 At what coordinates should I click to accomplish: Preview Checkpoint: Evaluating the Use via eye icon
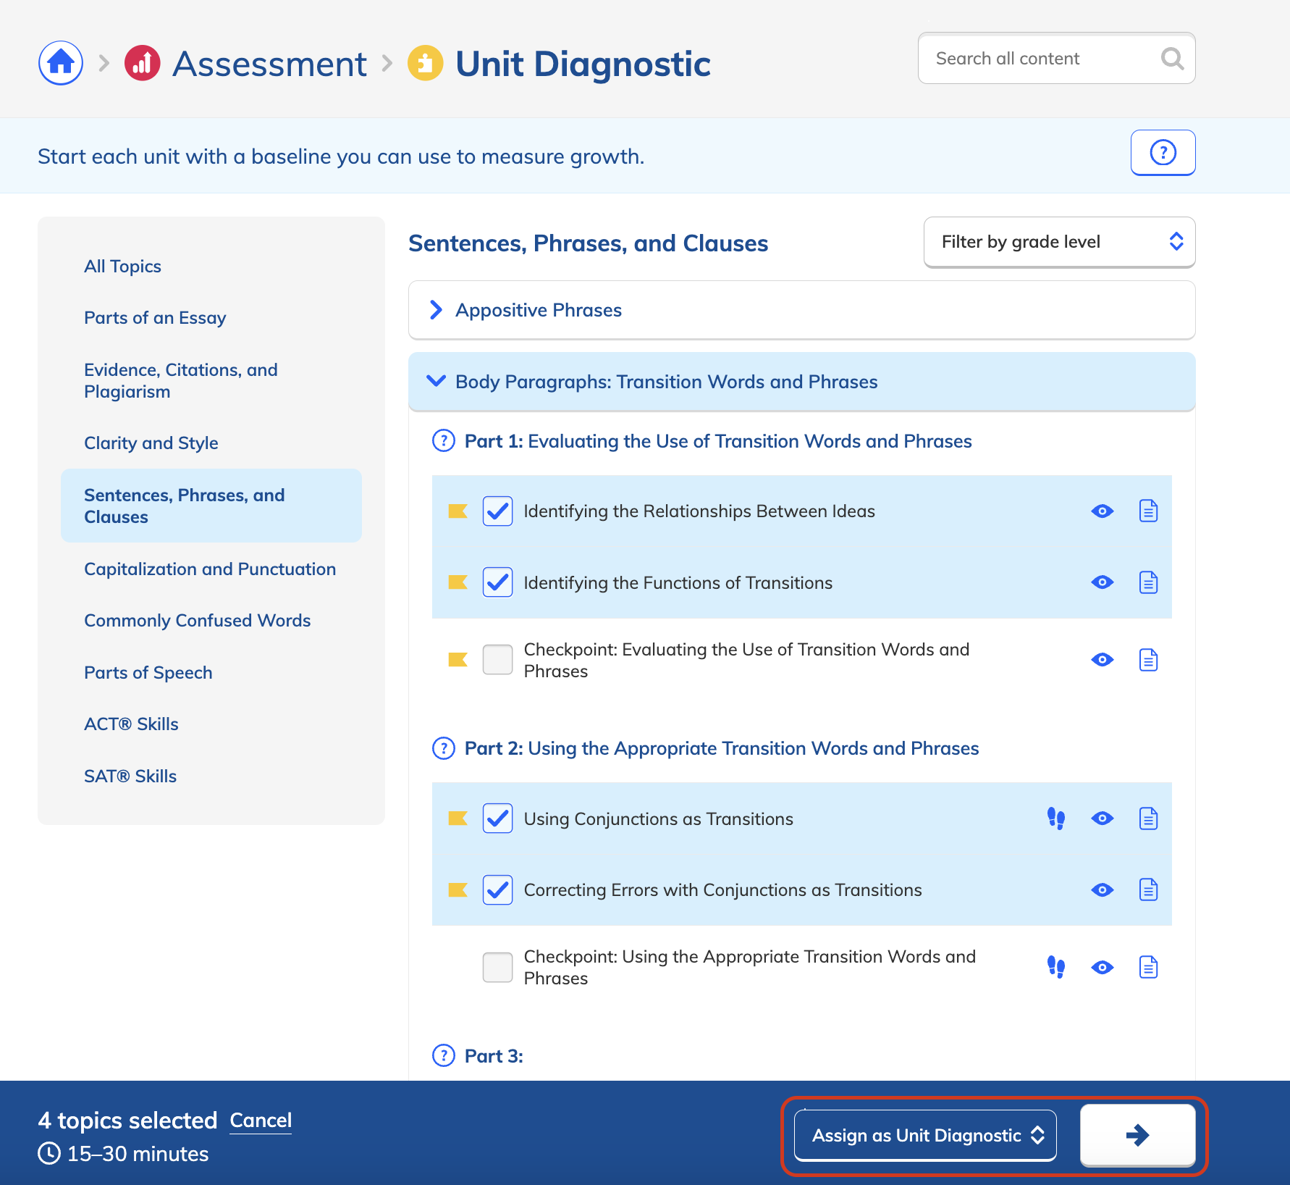point(1103,660)
